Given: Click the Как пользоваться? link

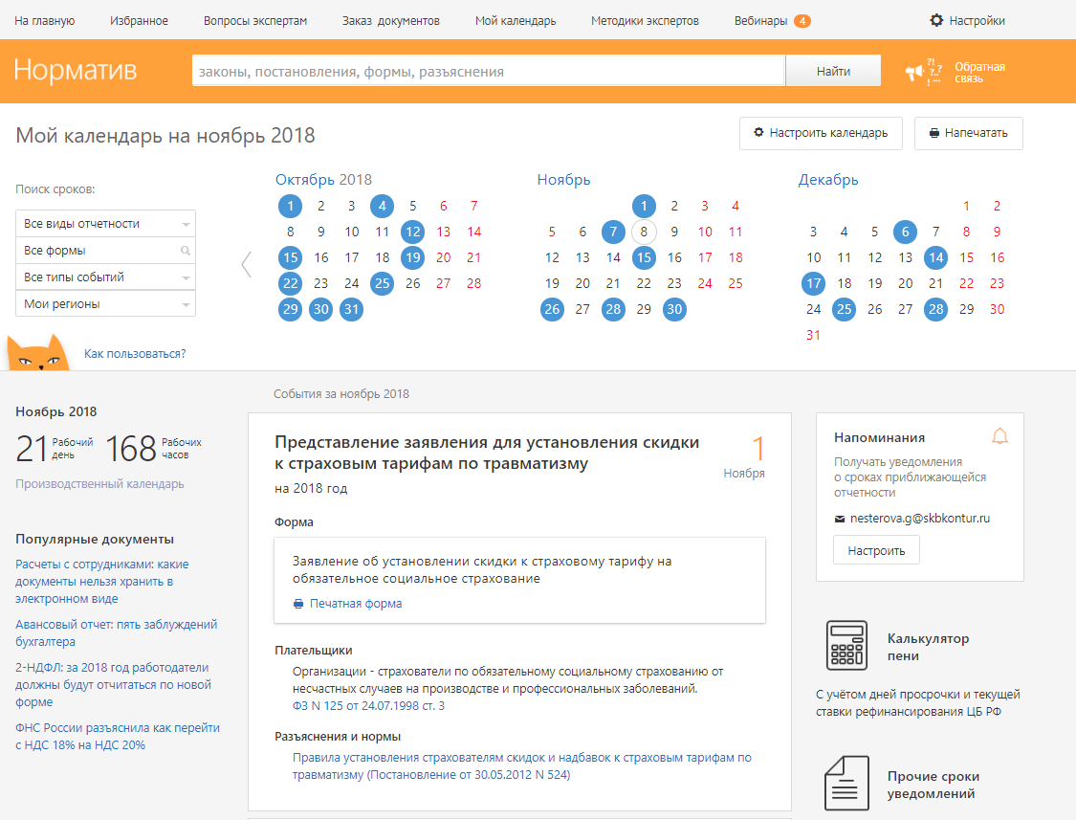Looking at the screenshot, I should pos(135,354).
